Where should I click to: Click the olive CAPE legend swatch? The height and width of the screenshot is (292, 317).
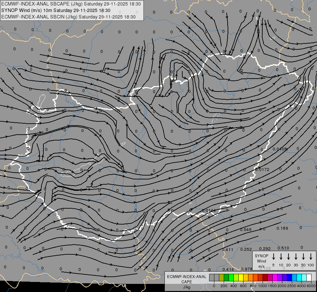pos(221,277)
